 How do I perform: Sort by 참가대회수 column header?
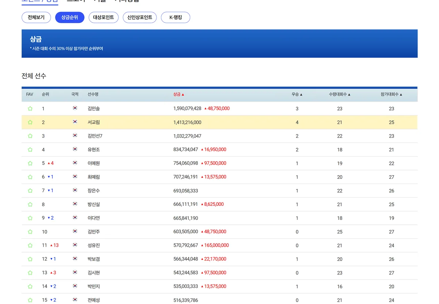391,95
